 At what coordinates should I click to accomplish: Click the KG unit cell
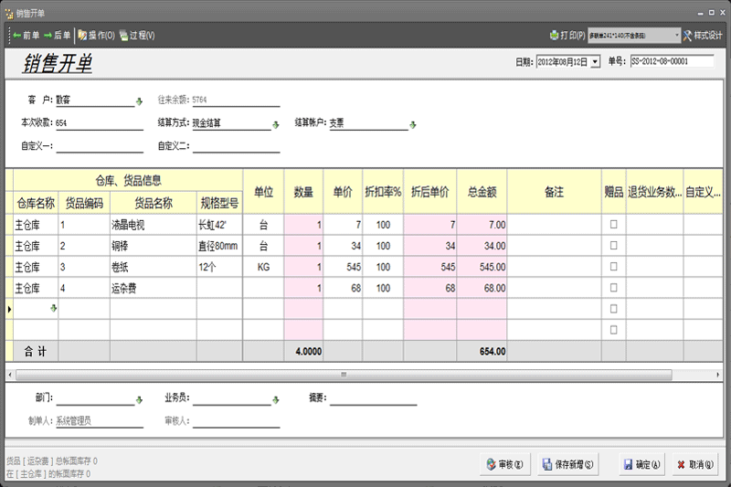click(x=263, y=267)
